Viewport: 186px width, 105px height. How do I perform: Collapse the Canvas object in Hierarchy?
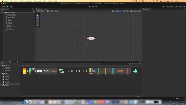(5, 24)
